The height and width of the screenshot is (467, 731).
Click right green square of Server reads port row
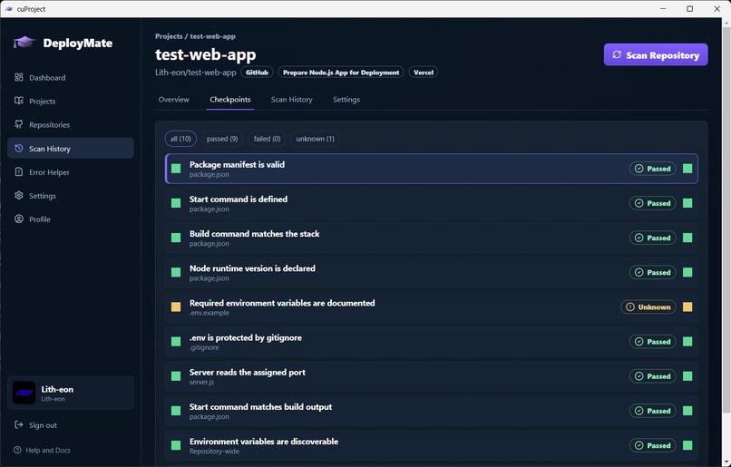[x=687, y=376]
